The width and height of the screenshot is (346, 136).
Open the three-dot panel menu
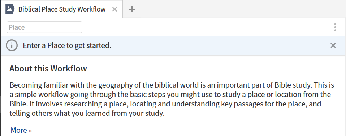335,27
